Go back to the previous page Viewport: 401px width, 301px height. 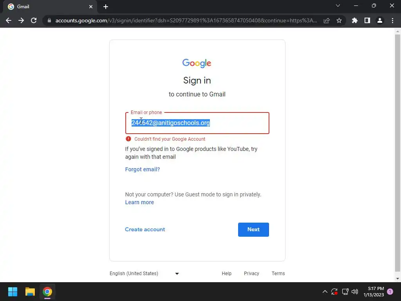(9, 20)
